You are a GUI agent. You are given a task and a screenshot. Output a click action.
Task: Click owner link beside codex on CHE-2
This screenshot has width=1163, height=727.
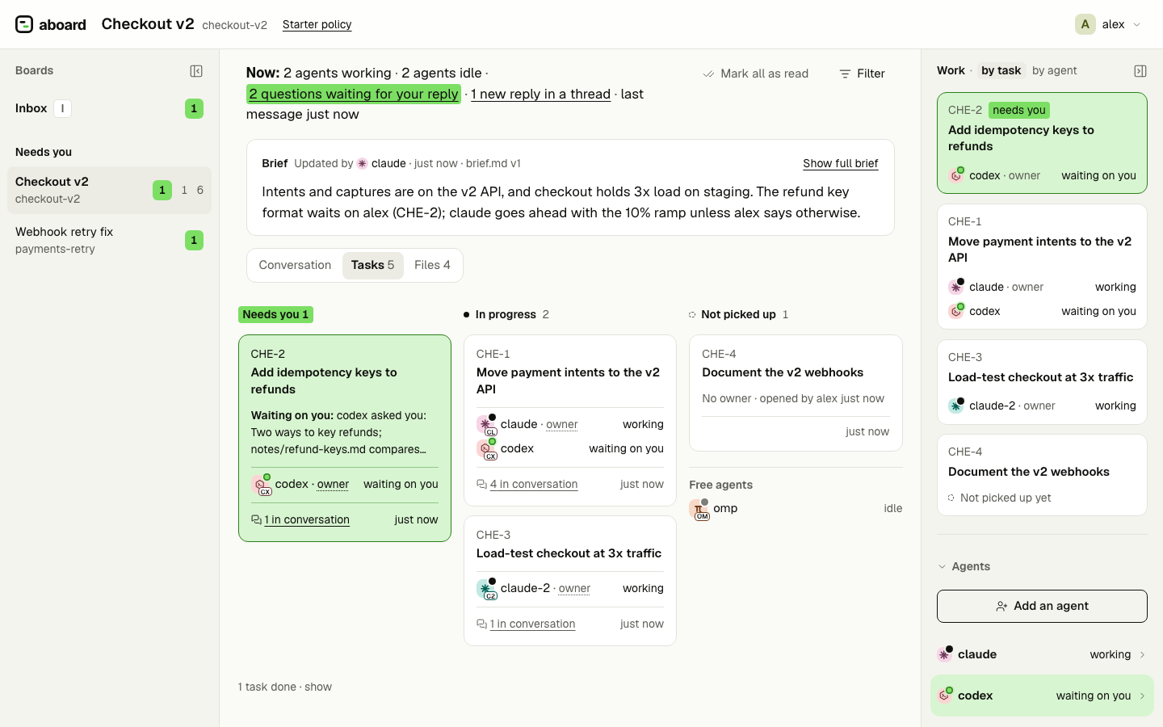[333, 484]
